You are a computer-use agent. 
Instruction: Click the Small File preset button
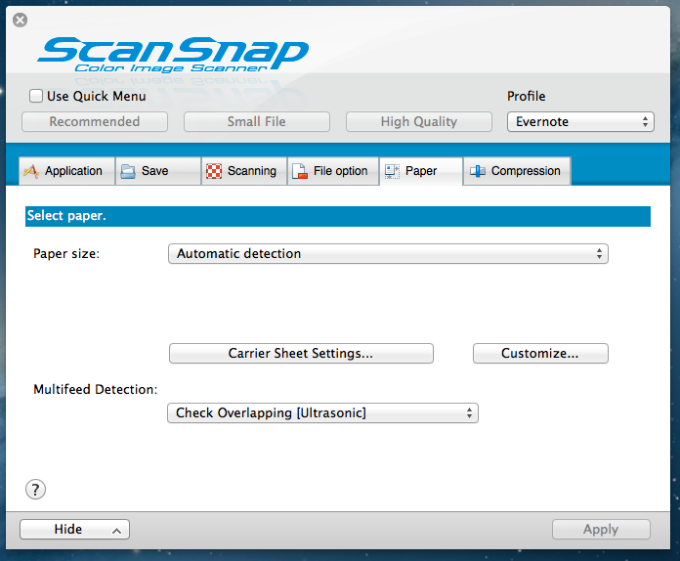point(257,122)
